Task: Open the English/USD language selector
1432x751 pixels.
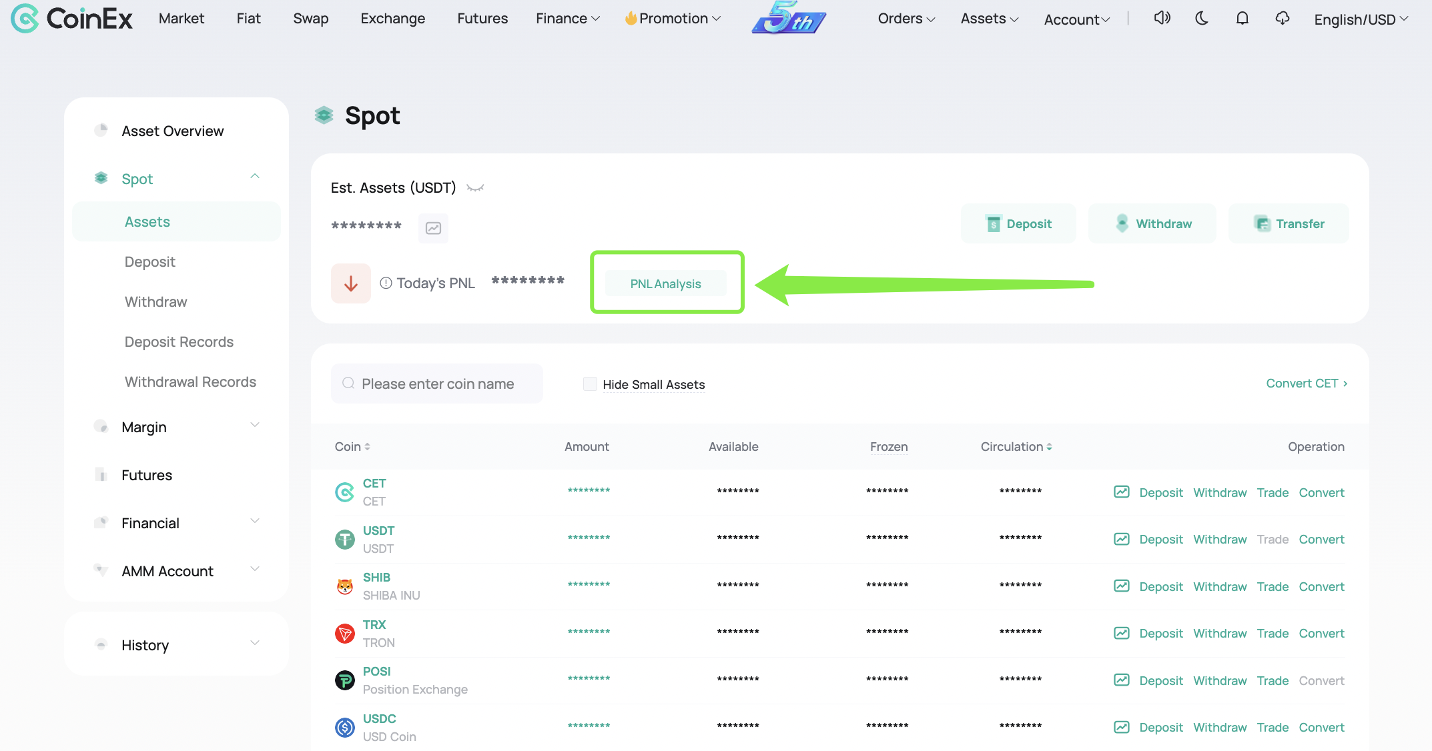Action: point(1361,19)
